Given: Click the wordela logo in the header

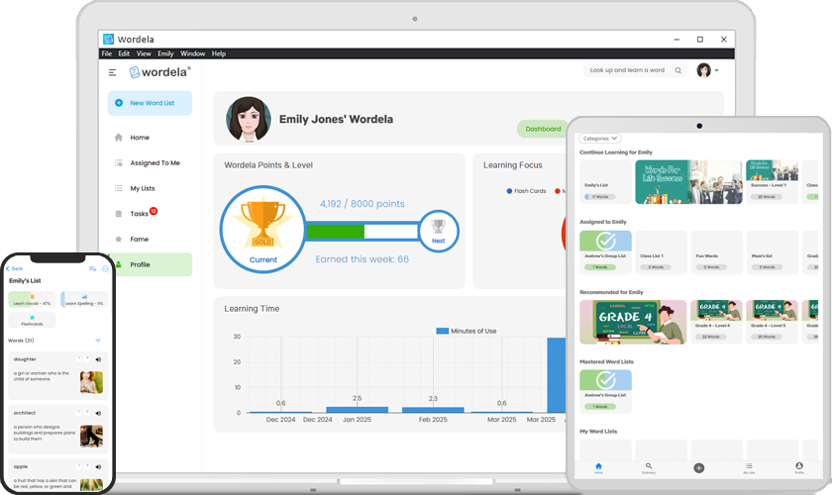Looking at the screenshot, I should (x=159, y=72).
